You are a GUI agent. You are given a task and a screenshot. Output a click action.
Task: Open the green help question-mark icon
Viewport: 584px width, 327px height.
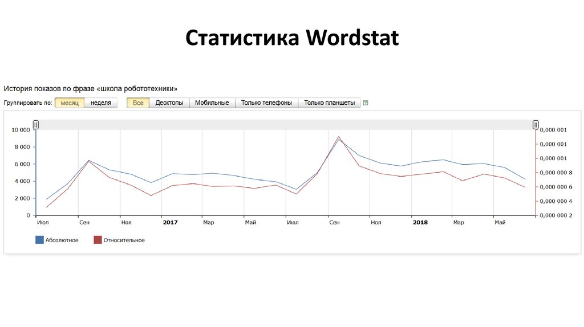coord(366,103)
